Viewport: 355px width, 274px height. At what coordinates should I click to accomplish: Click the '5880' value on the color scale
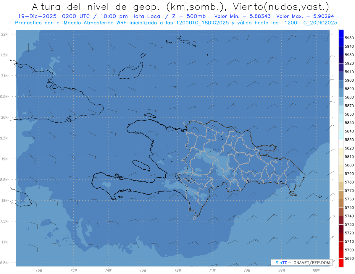pos(349,97)
